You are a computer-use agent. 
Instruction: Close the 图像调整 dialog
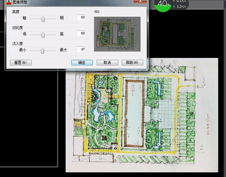pyautogui.click(x=140, y=2)
